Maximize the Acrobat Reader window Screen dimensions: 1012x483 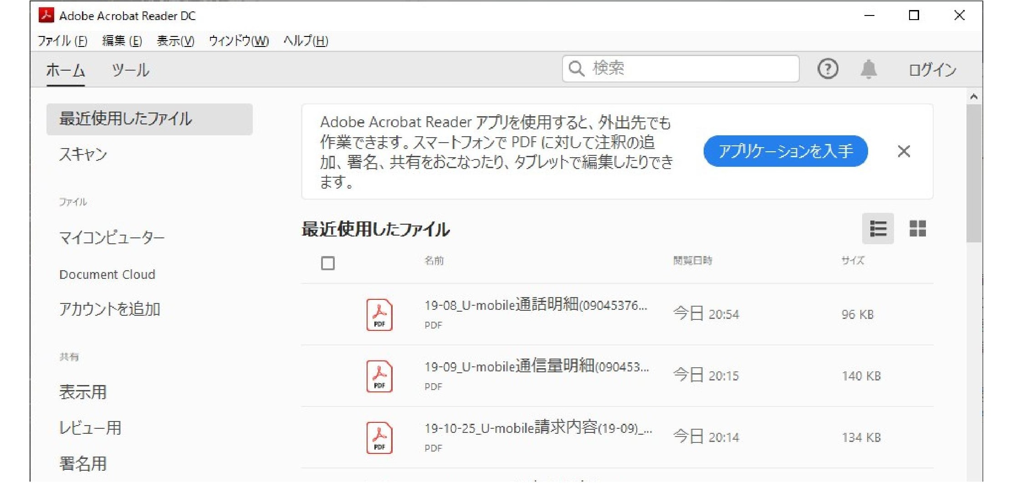pos(913,15)
